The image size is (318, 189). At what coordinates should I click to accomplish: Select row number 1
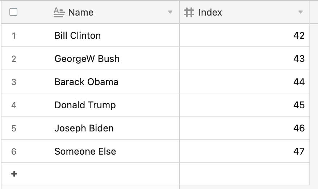pos(14,35)
